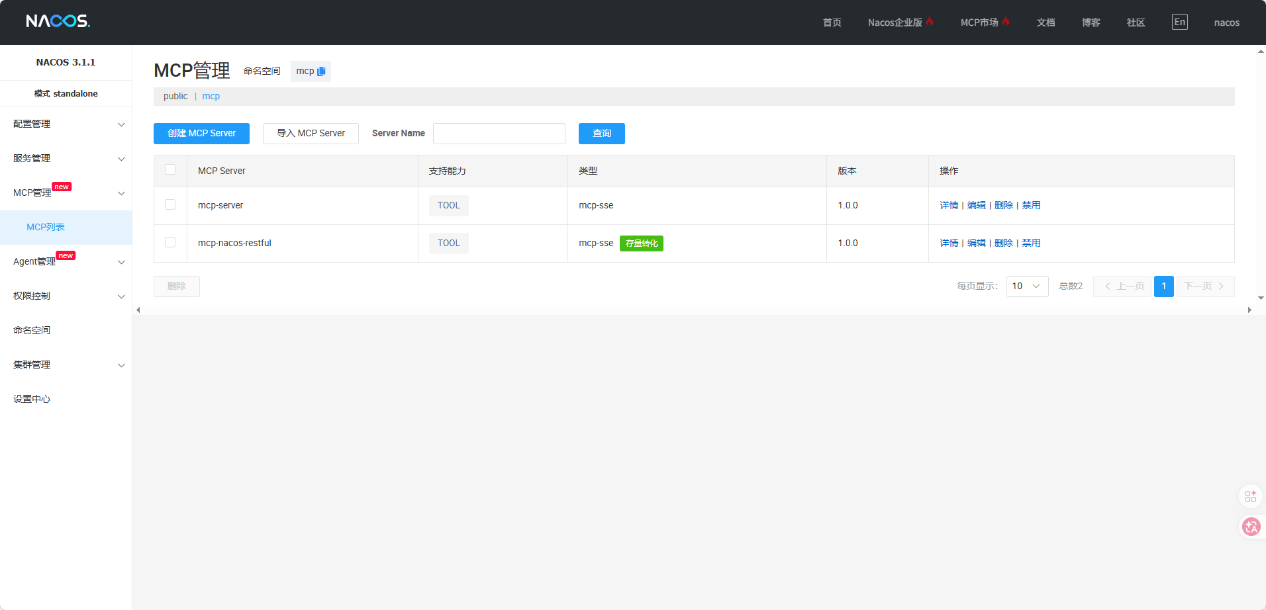
Task: Expand Agent管理 sidebar menu
Action: pos(66,262)
